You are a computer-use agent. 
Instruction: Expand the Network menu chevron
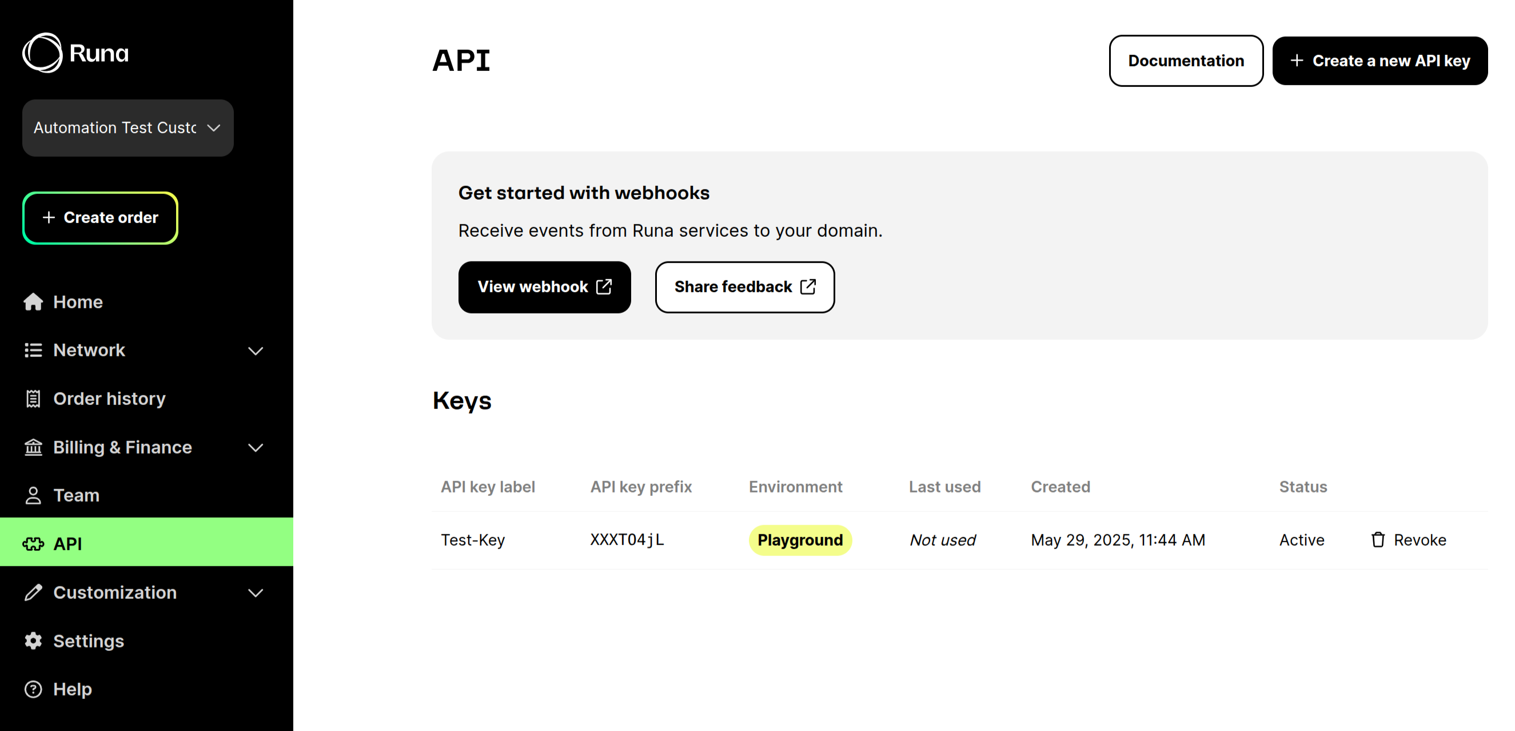tap(255, 351)
